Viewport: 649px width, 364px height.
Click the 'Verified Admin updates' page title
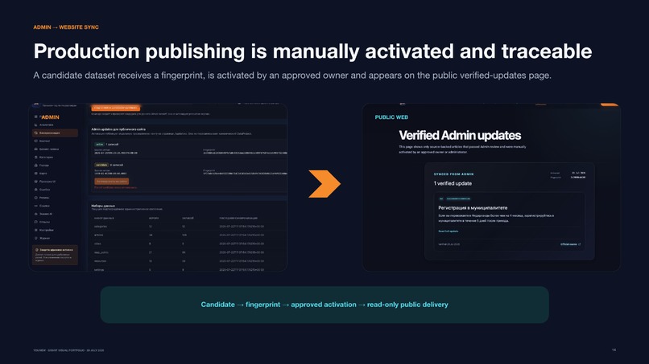click(x=460, y=136)
